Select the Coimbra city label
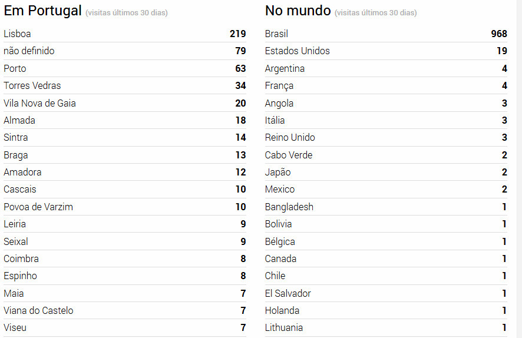This screenshot has width=522, height=338. pyautogui.click(x=21, y=259)
